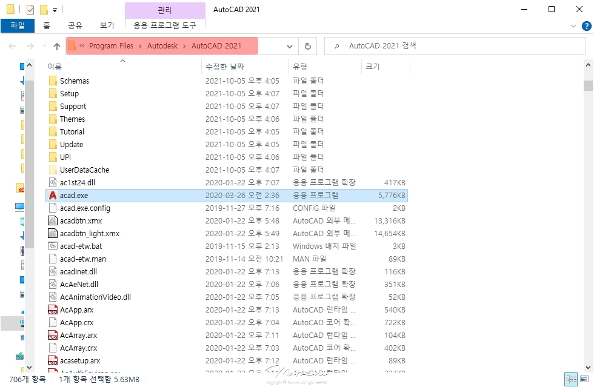
Task: Select the acad-etw.man file name
Action: click(x=83, y=259)
